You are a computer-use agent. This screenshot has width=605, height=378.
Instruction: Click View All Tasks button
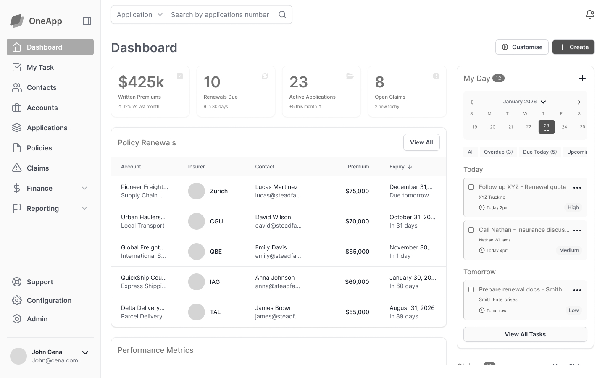(525, 334)
